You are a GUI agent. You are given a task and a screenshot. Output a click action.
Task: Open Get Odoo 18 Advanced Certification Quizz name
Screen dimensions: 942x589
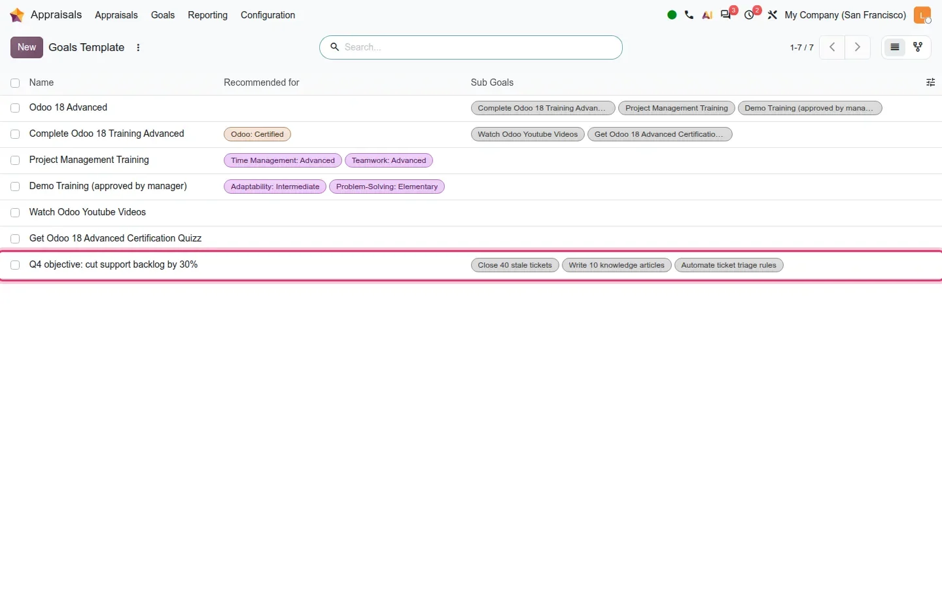point(115,238)
